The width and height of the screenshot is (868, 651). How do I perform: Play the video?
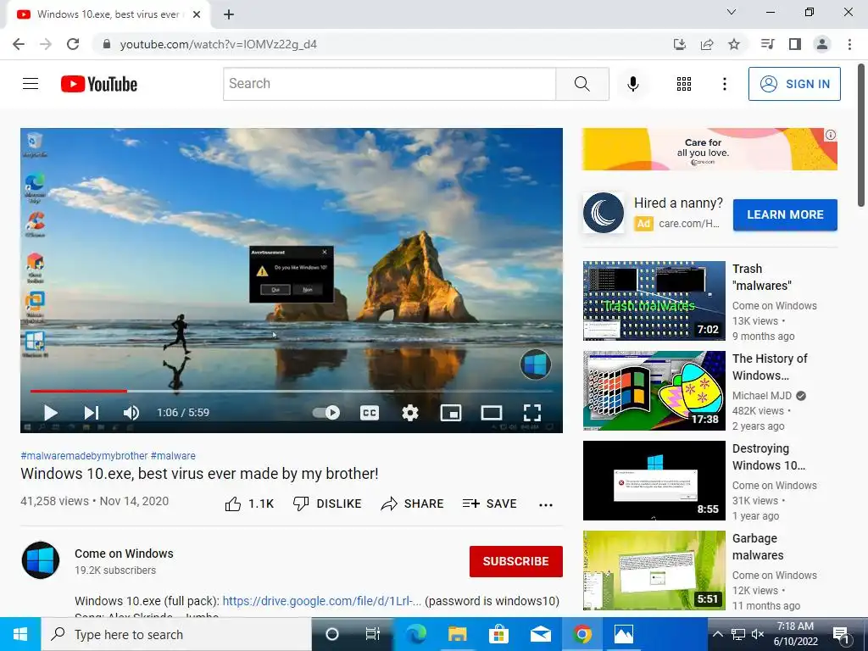[51, 413]
